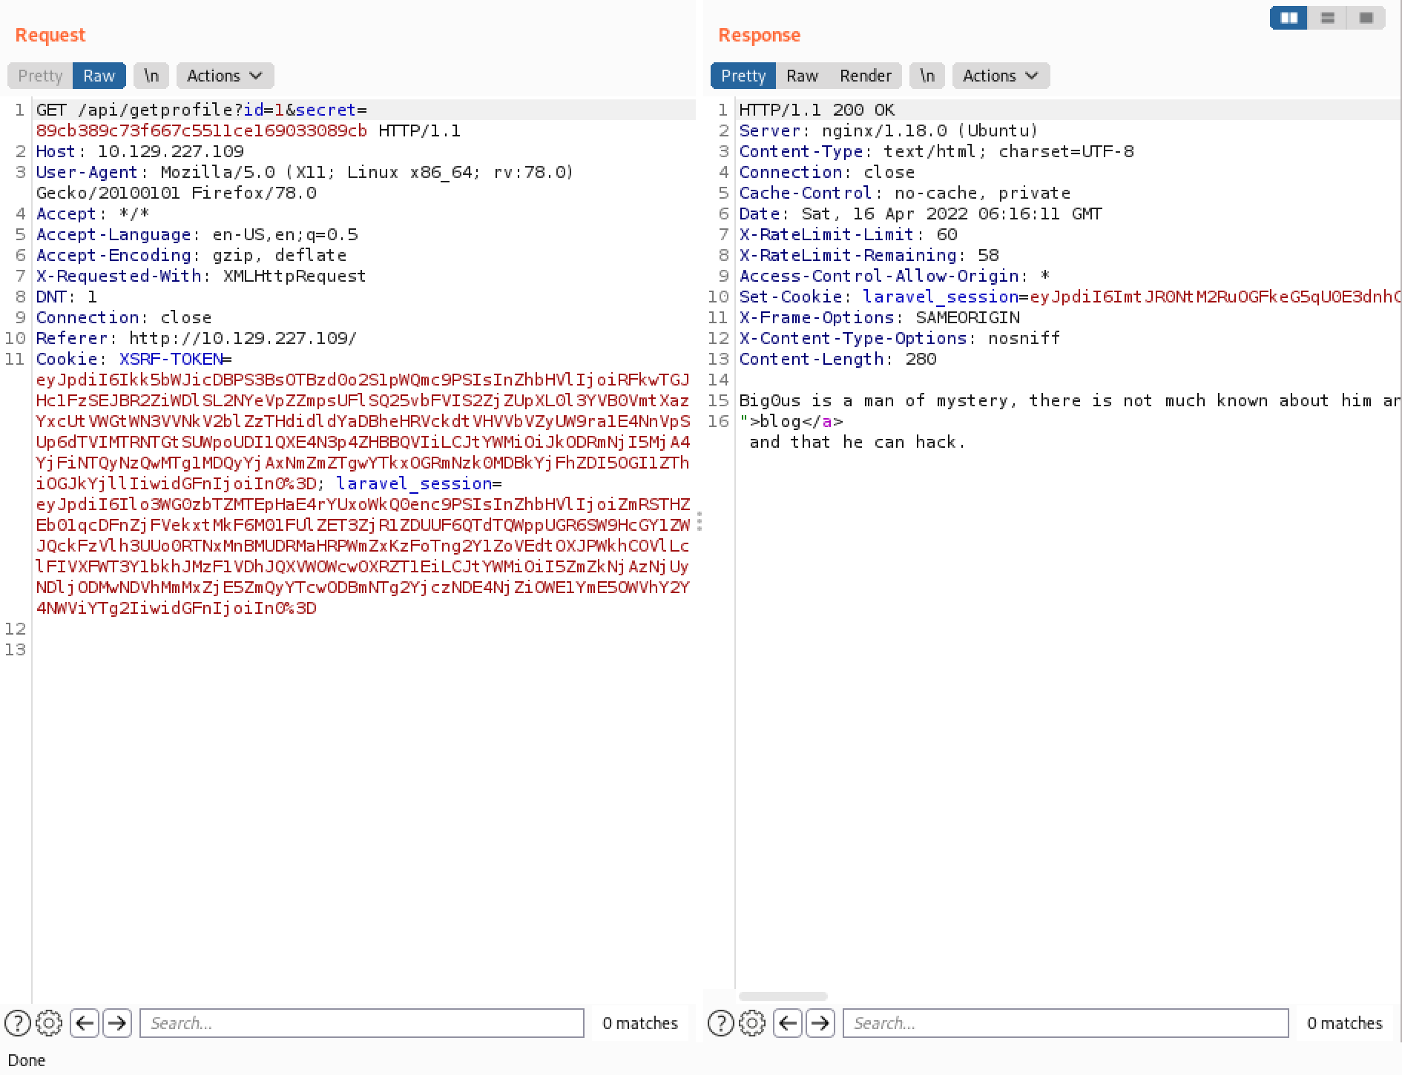Click the Content-Length: 280 header
Viewport: 1402px width, 1075px height.
coord(837,359)
